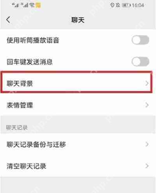This screenshot has height=193, width=156.
Task: Click chevron beside 聊天记录备份与迁移
Action: point(147,144)
